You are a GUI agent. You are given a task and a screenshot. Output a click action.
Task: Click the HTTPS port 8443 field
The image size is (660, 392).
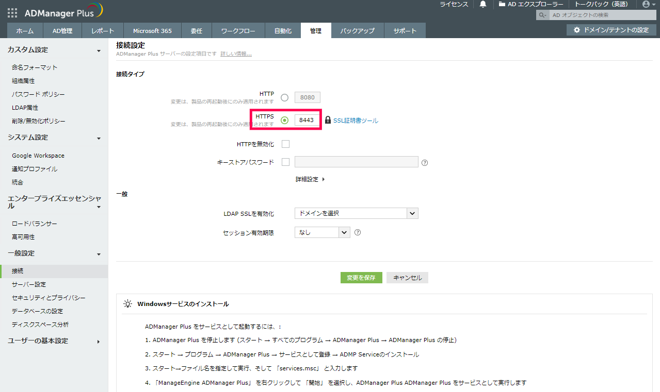coord(307,120)
